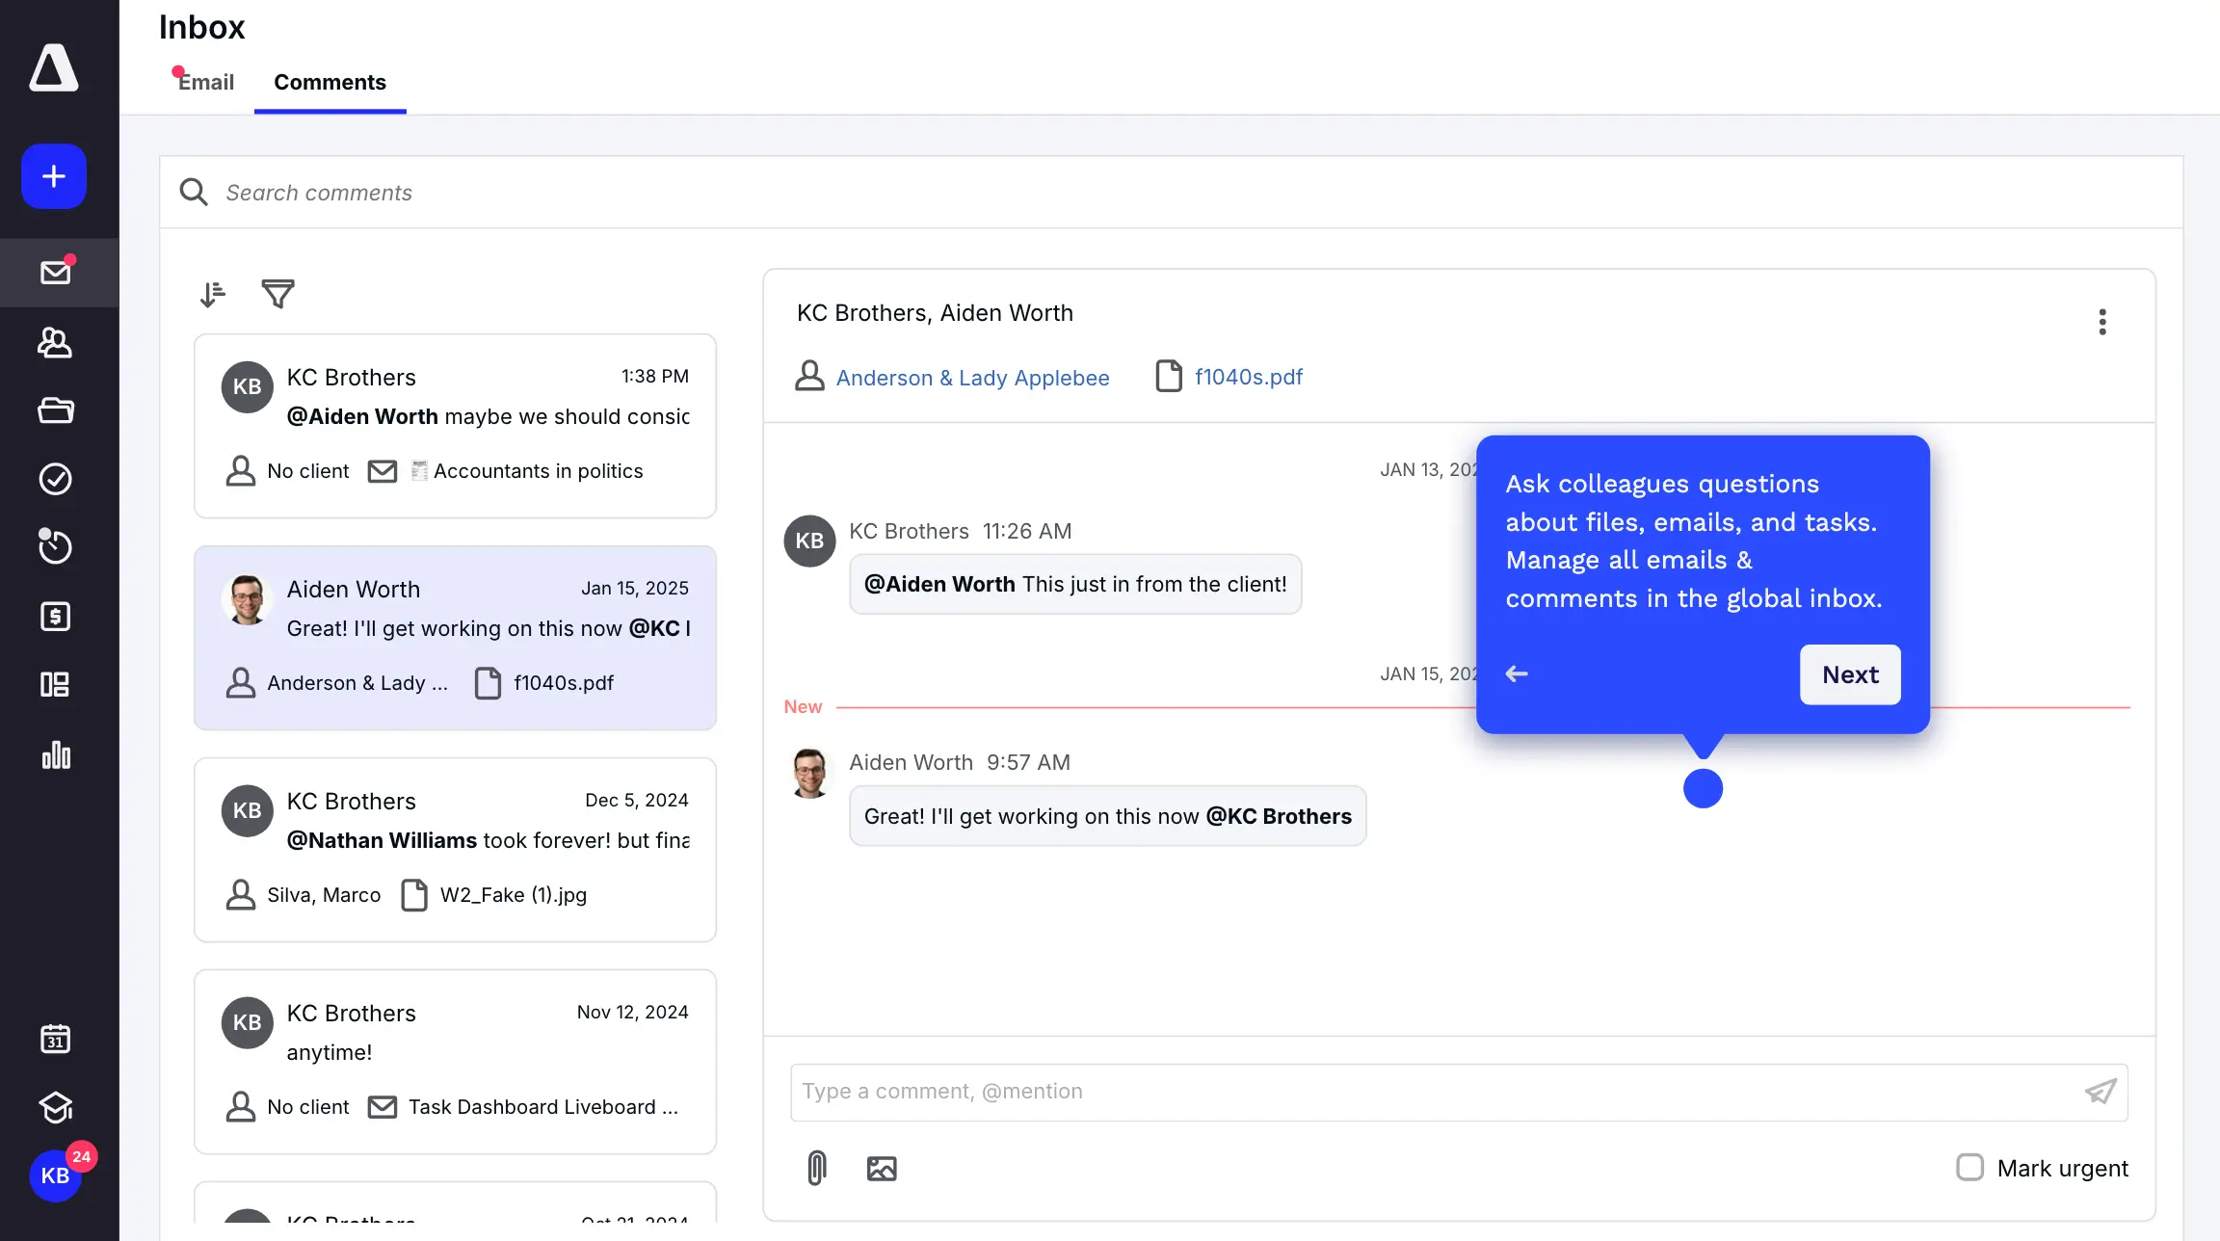
Task: Open the Anderson & Lady Applebee client link
Action: [972, 378]
